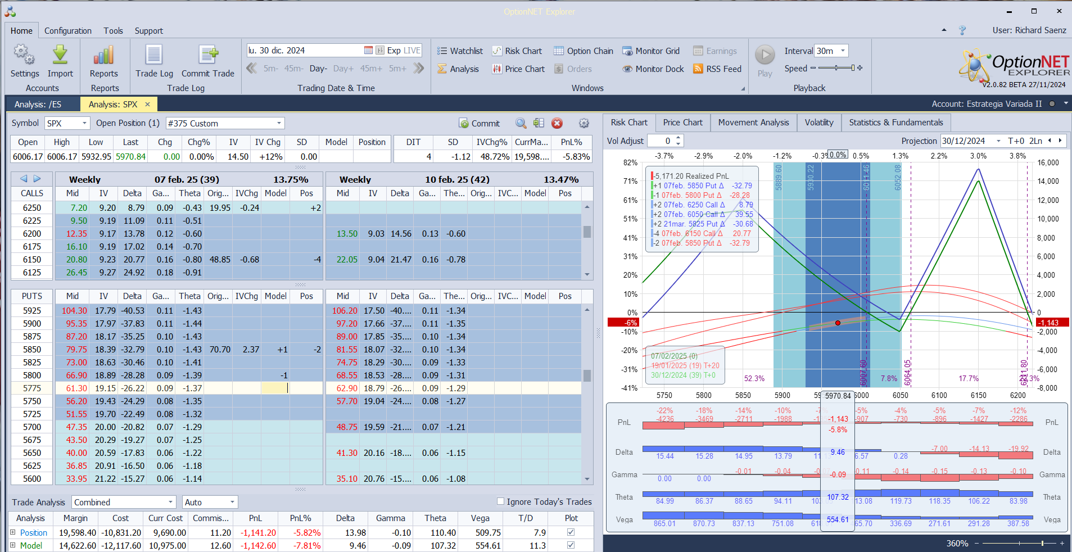Open the Statistics & Fundamentals tab
1072x552 pixels.
pyautogui.click(x=896, y=123)
